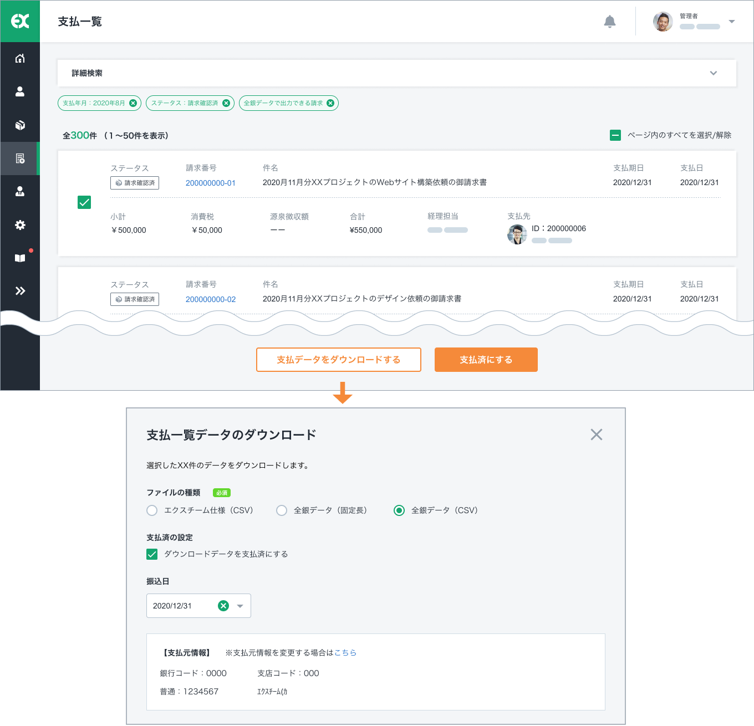Toggle ページ内のすべてを選択/解除 checkbox
Screen dimensions: 754x726
(615, 135)
